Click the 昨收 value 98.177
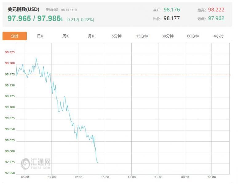The height and width of the screenshot is (184, 238). [172, 18]
